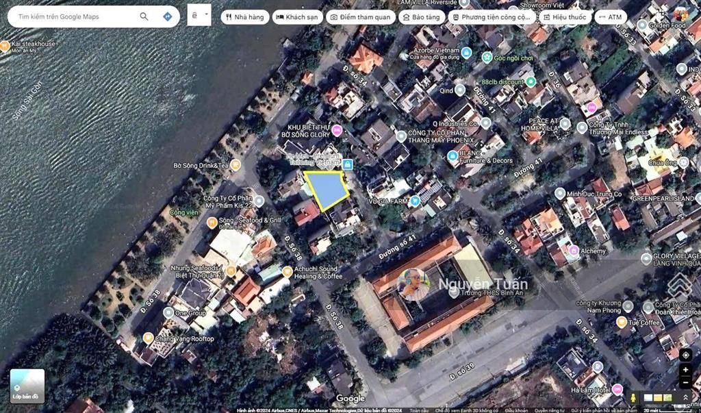701x413 pixels.
Task: Select the 'Hiệu thuốc' category chip
Action: click(565, 17)
